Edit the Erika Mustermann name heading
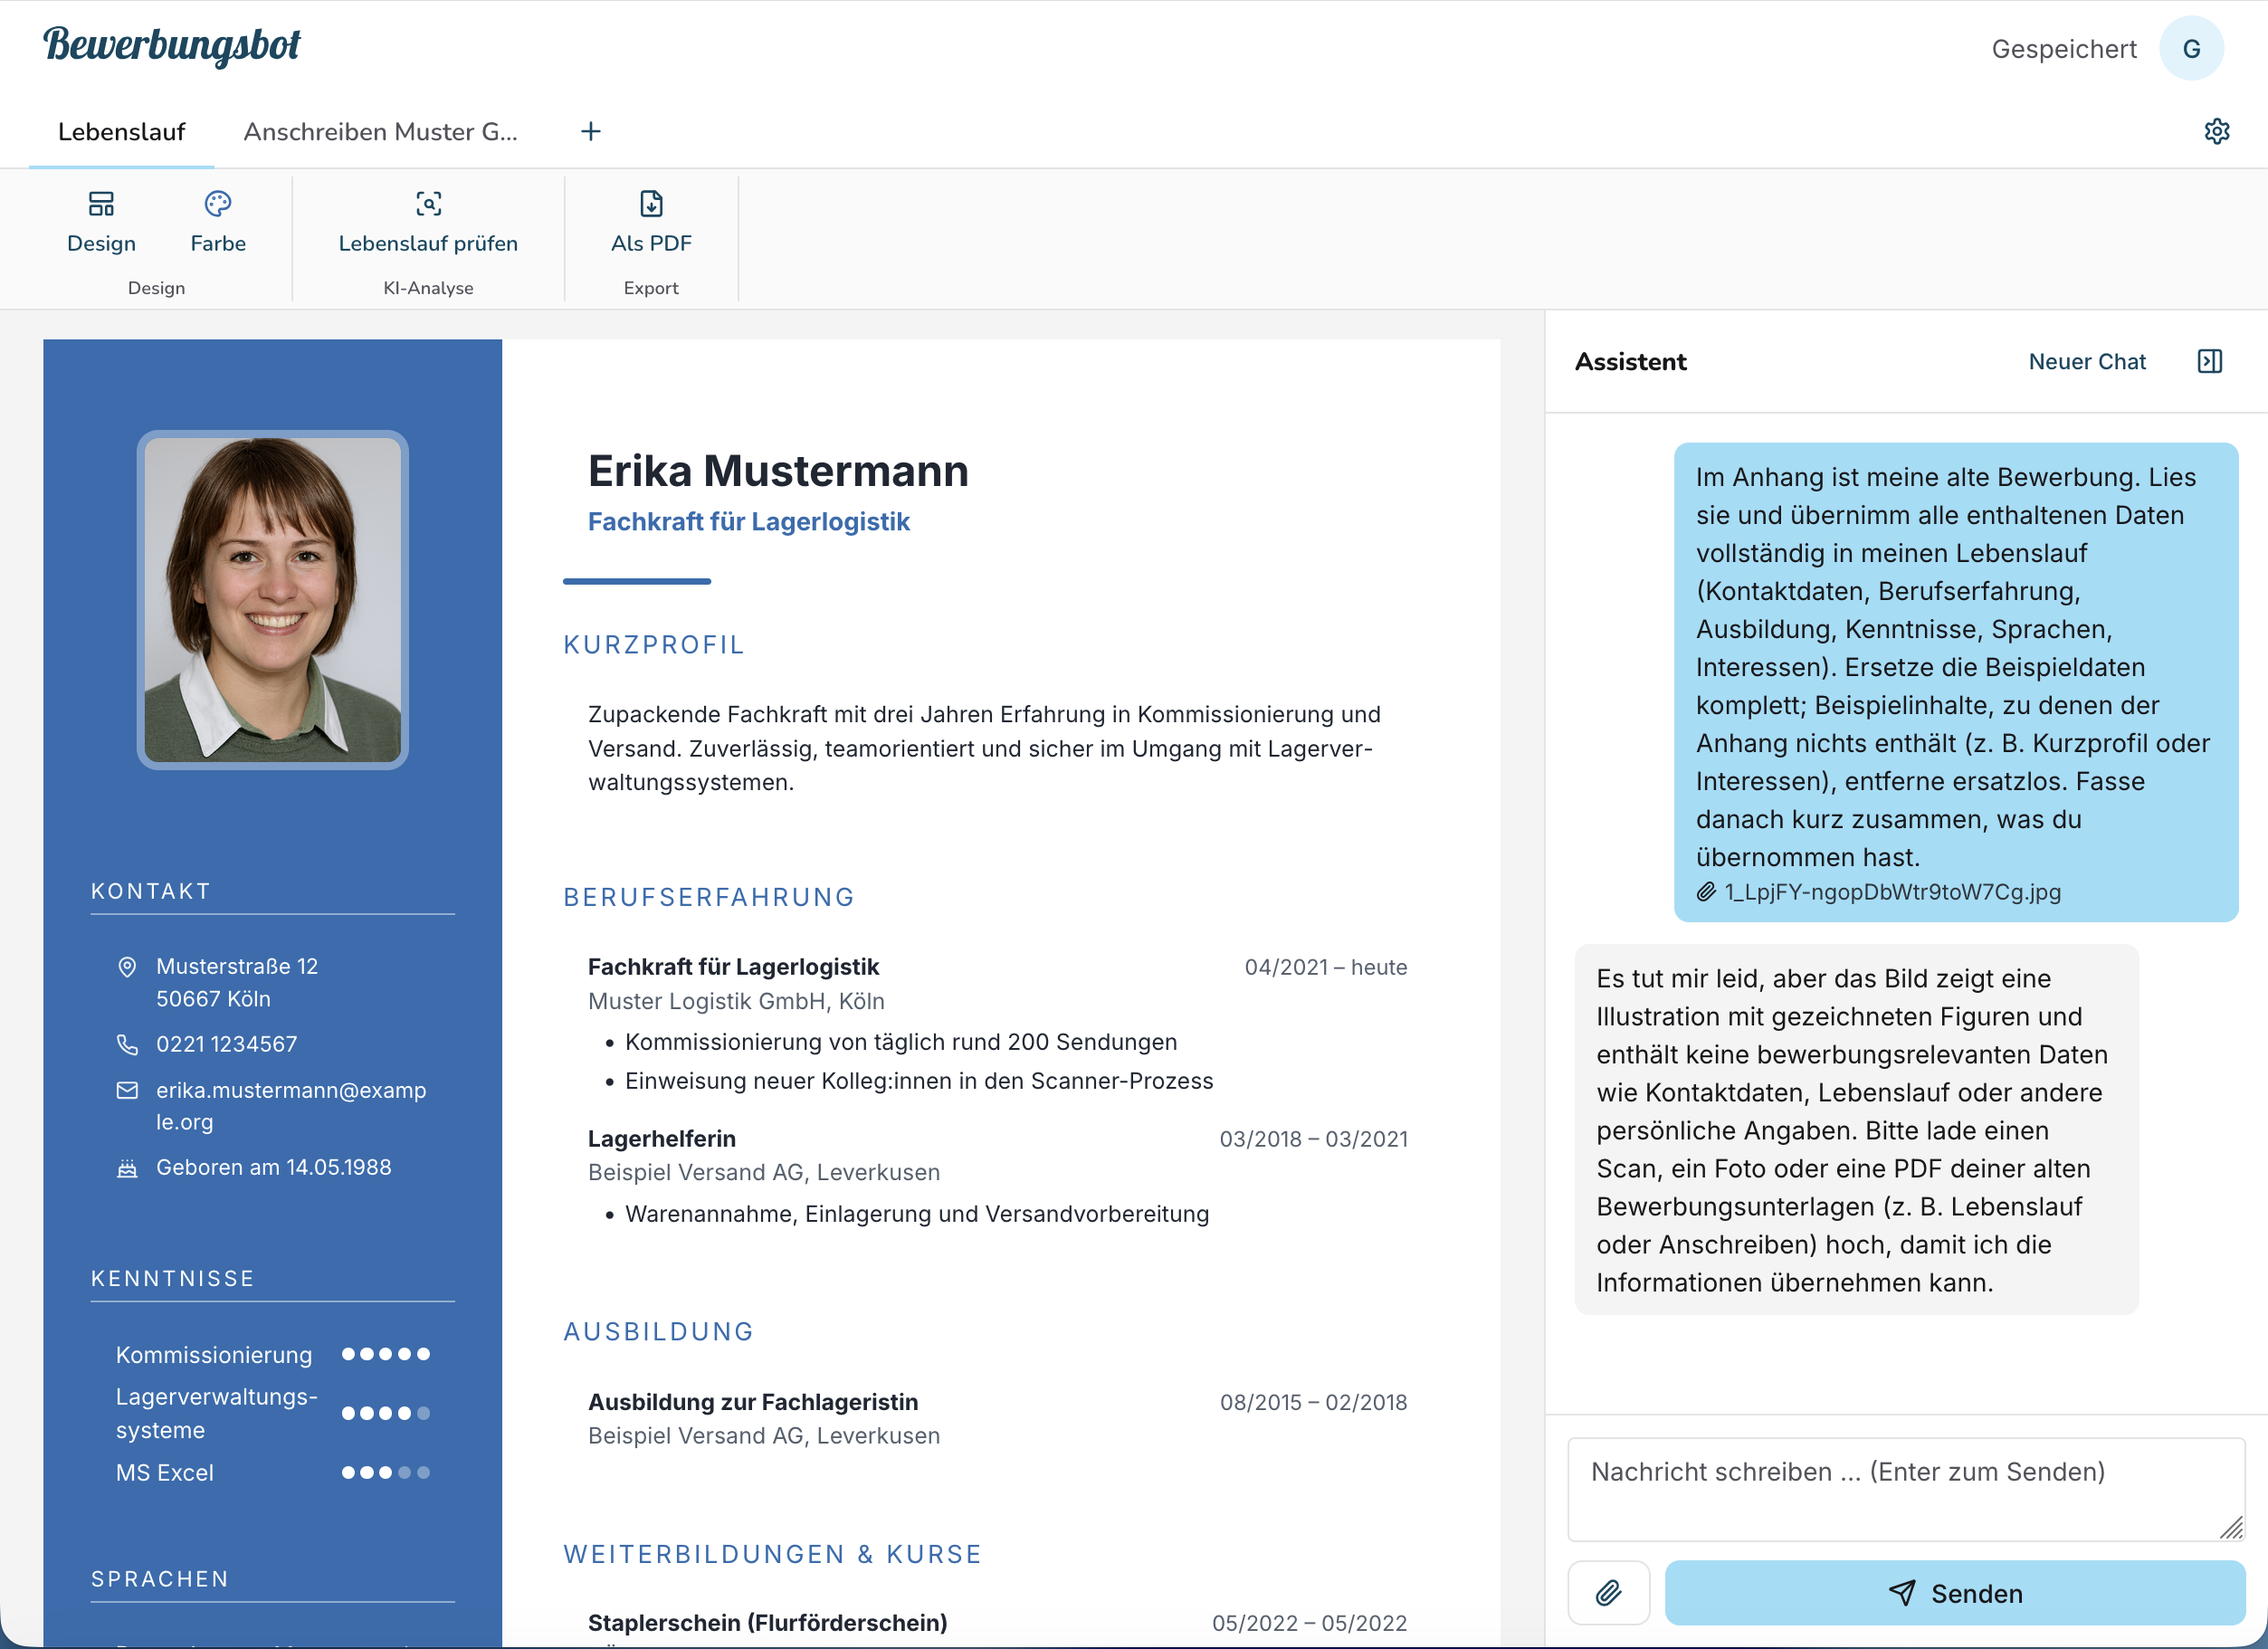 (x=778, y=471)
